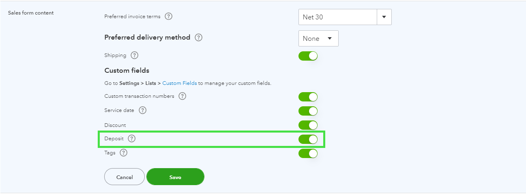
Task: Turn off the Tags toggle
Action: click(308, 154)
